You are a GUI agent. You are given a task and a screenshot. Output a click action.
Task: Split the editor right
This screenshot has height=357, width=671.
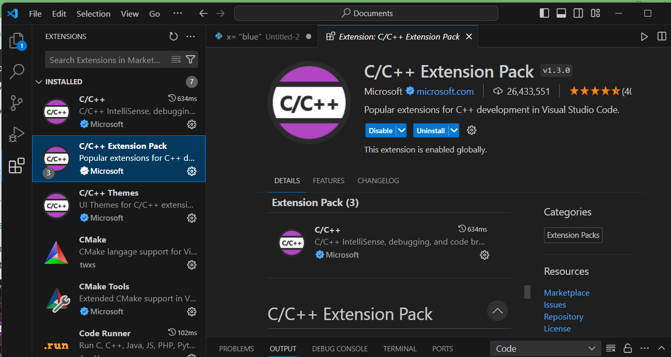[x=662, y=36]
